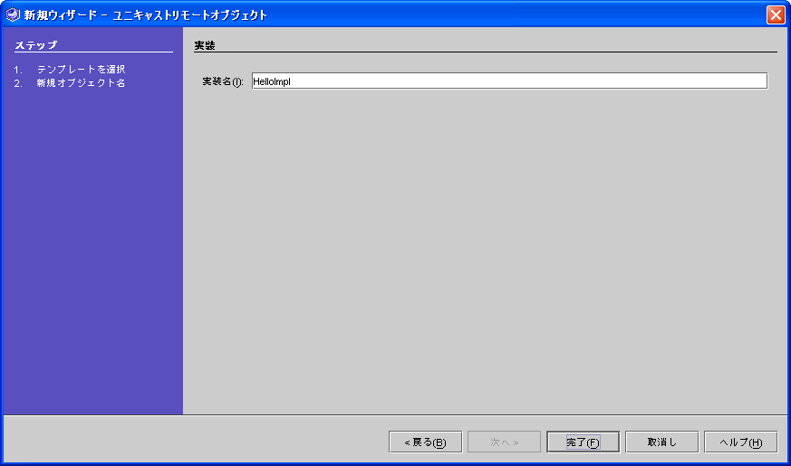Viewport: 791px width, 466px height.
Task: Click the ユニキャストリモートオブジェクト window title text
Action: click(189, 15)
